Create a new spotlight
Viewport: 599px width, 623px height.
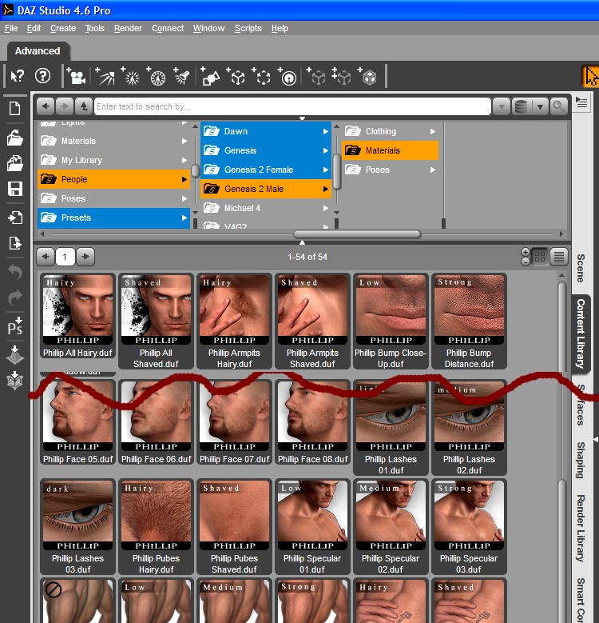click(181, 76)
